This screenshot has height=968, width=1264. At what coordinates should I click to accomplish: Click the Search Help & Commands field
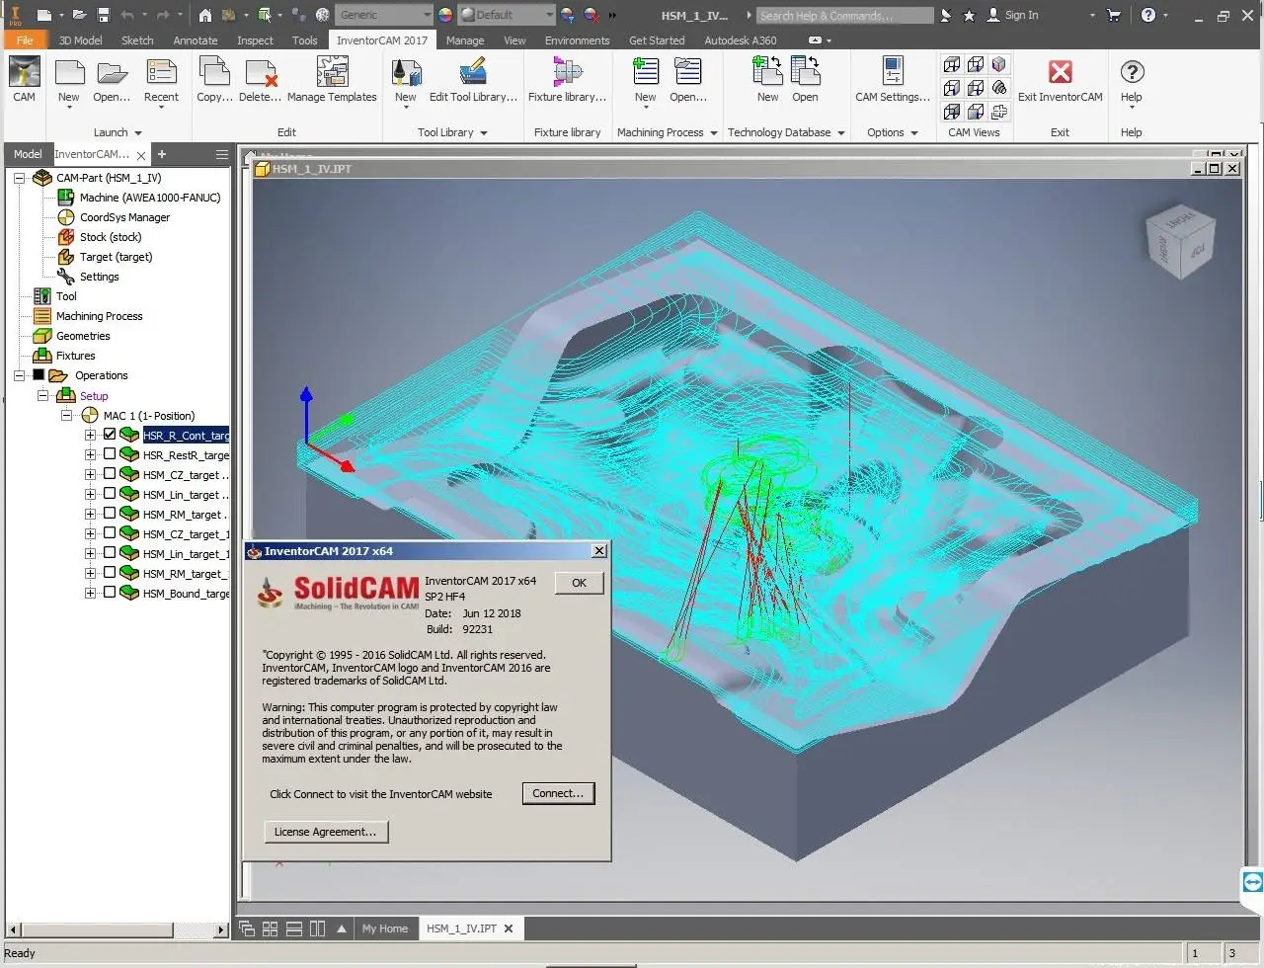point(845,16)
